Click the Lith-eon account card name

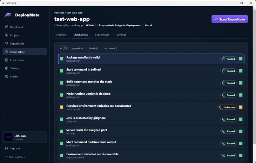coord(20,136)
